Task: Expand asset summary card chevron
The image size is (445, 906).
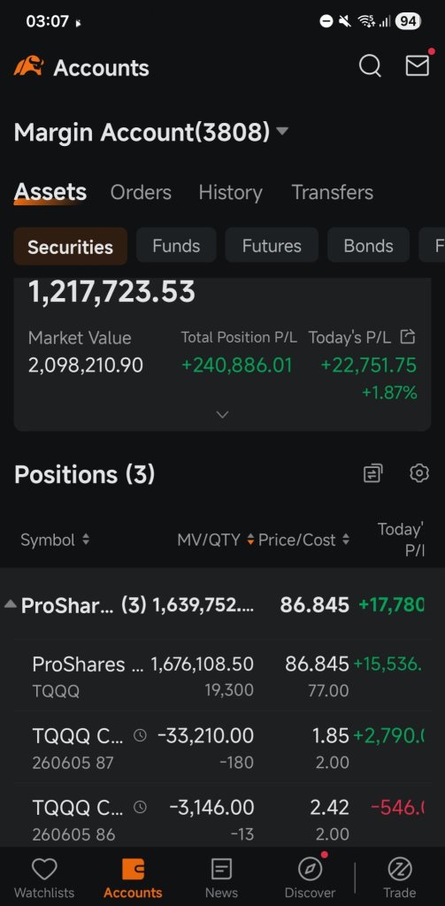Action: [223, 414]
